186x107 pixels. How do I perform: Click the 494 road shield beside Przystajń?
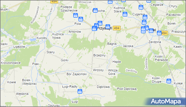(117, 28)
